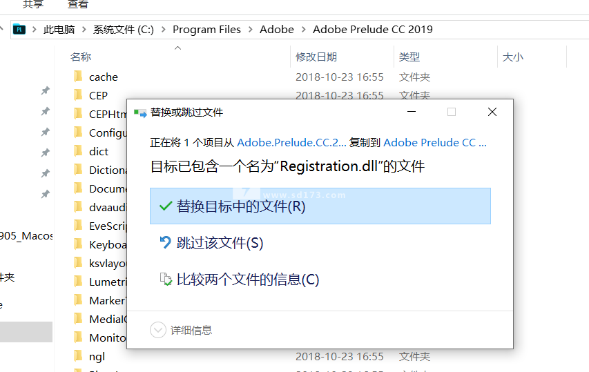Screen dimensions: 589x372
Task: Choose 替换目标中的文件(R) option
Action: pyautogui.click(x=240, y=206)
